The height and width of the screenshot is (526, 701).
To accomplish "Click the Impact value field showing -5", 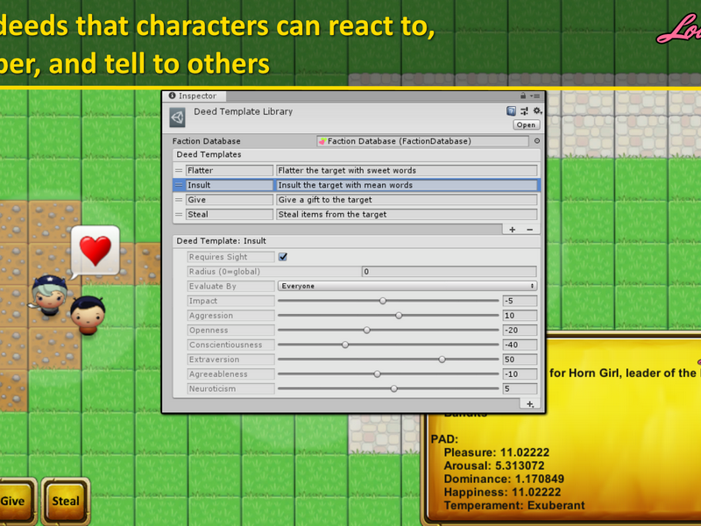I will click(x=520, y=301).
